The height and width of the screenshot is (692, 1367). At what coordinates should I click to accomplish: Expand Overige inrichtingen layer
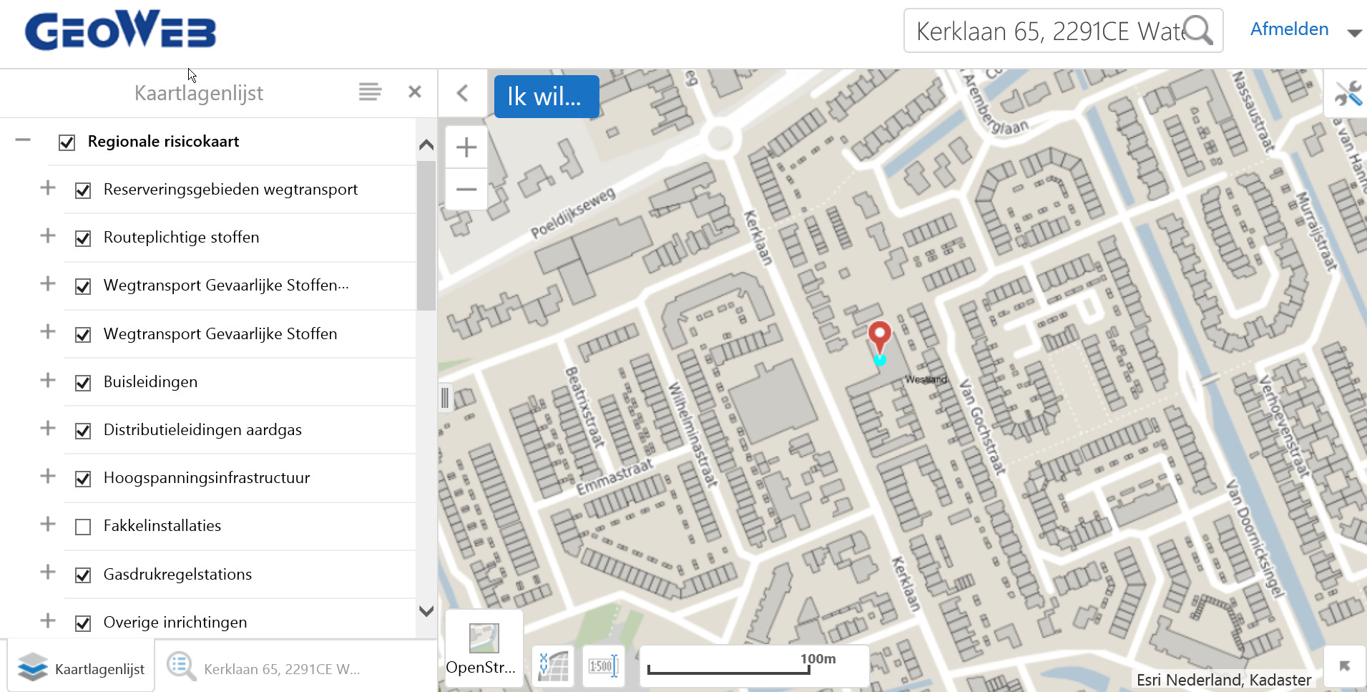pyautogui.click(x=48, y=620)
